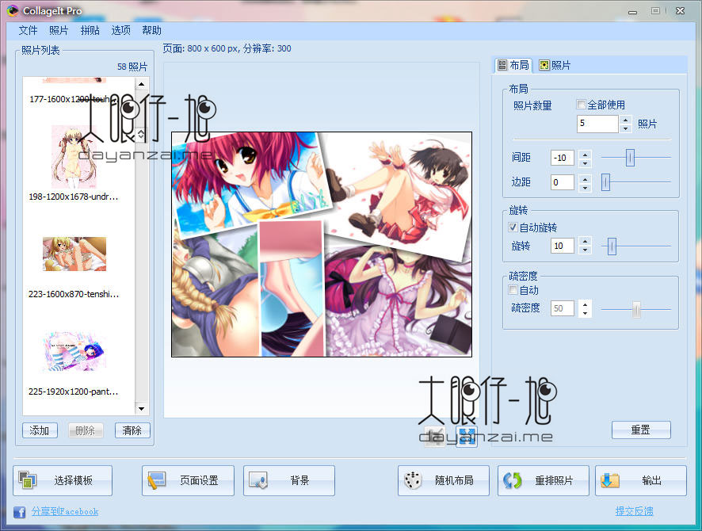
Task: Open 分享到Facebook link
Action: [x=65, y=511]
